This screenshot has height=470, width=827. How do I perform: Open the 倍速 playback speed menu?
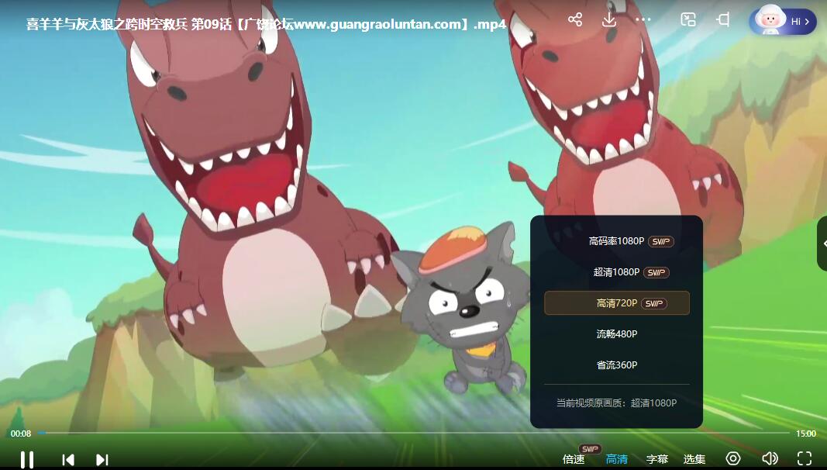coord(574,459)
